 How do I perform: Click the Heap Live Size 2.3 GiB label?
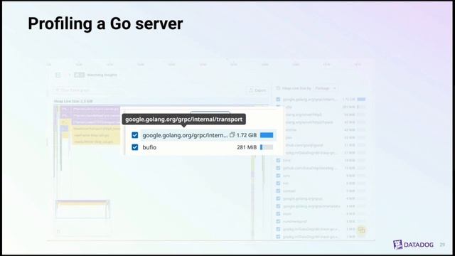[x=73, y=101]
